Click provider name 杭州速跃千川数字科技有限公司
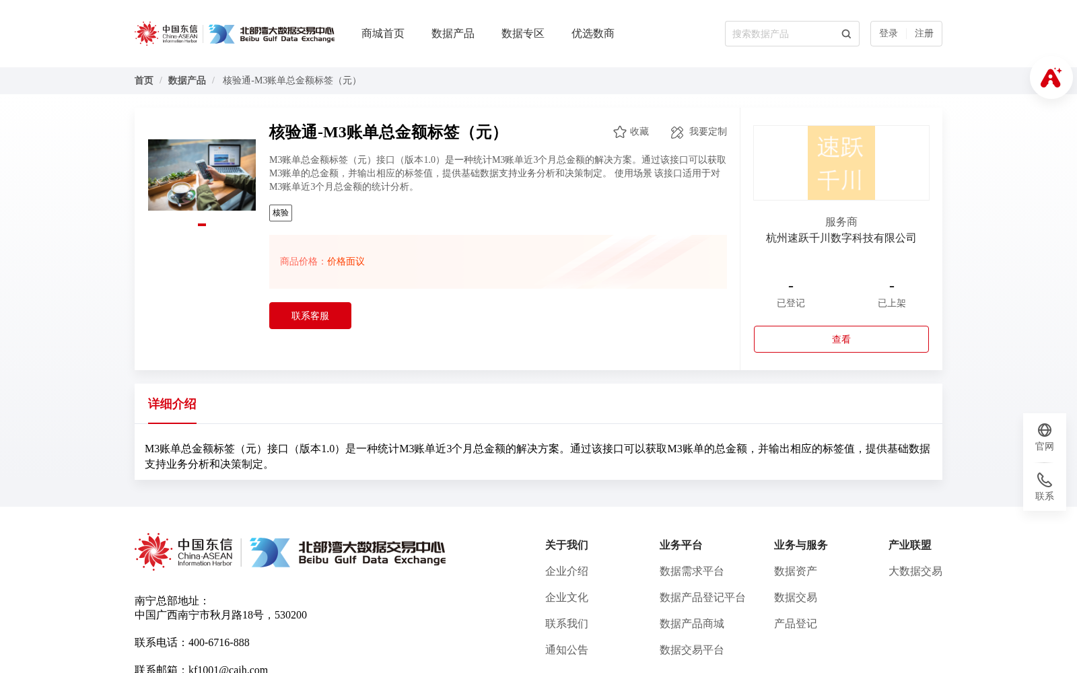Image resolution: width=1077 pixels, height=673 pixels. 841,238
